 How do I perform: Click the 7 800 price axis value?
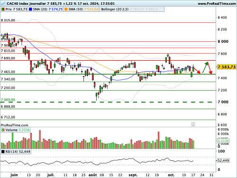click(x=222, y=54)
